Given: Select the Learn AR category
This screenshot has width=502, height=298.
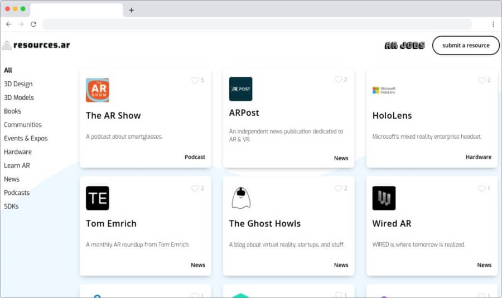Looking at the screenshot, I should tap(17, 165).
